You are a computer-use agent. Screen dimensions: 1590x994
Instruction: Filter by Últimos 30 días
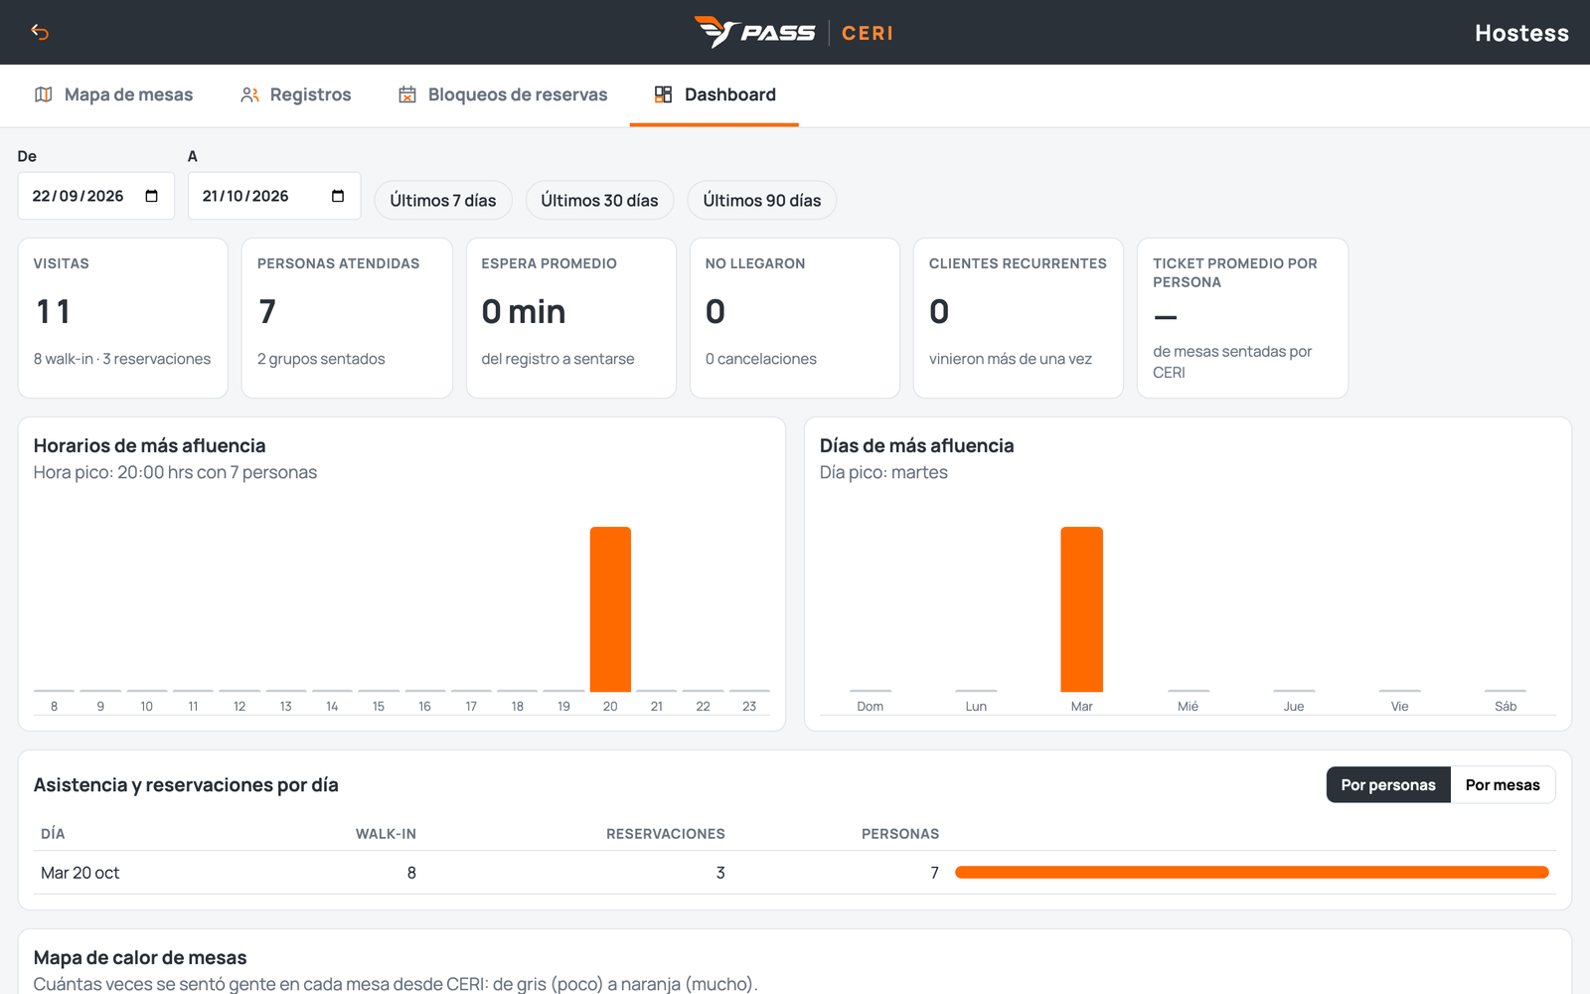(599, 200)
